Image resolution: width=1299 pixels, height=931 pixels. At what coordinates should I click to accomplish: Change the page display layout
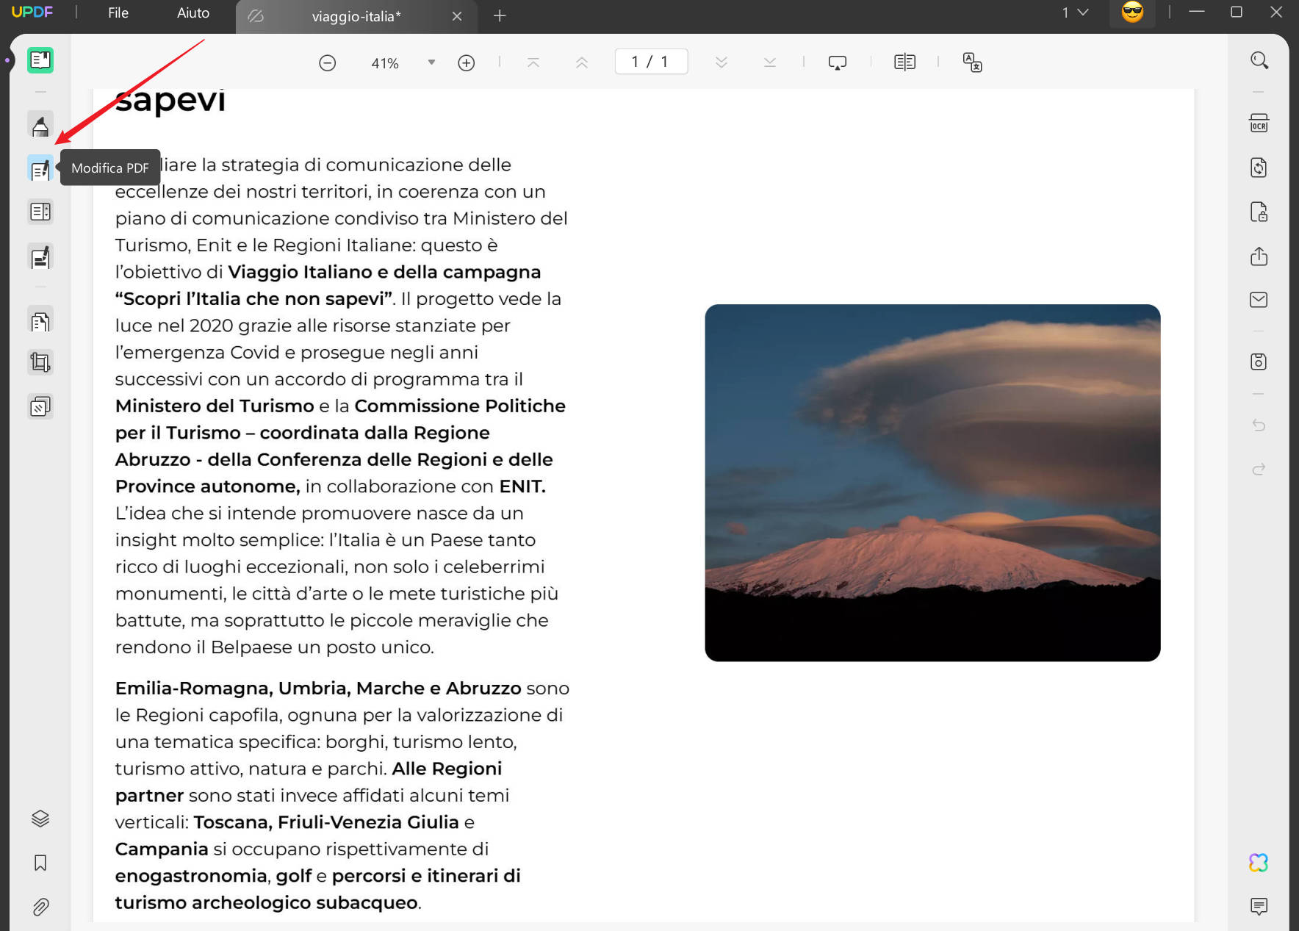905,62
